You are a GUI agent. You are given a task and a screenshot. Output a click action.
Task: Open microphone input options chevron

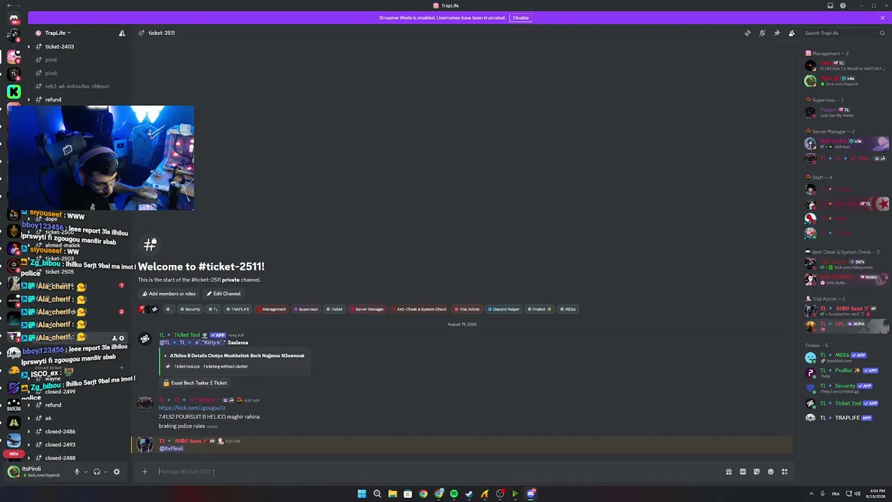coord(86,472)
